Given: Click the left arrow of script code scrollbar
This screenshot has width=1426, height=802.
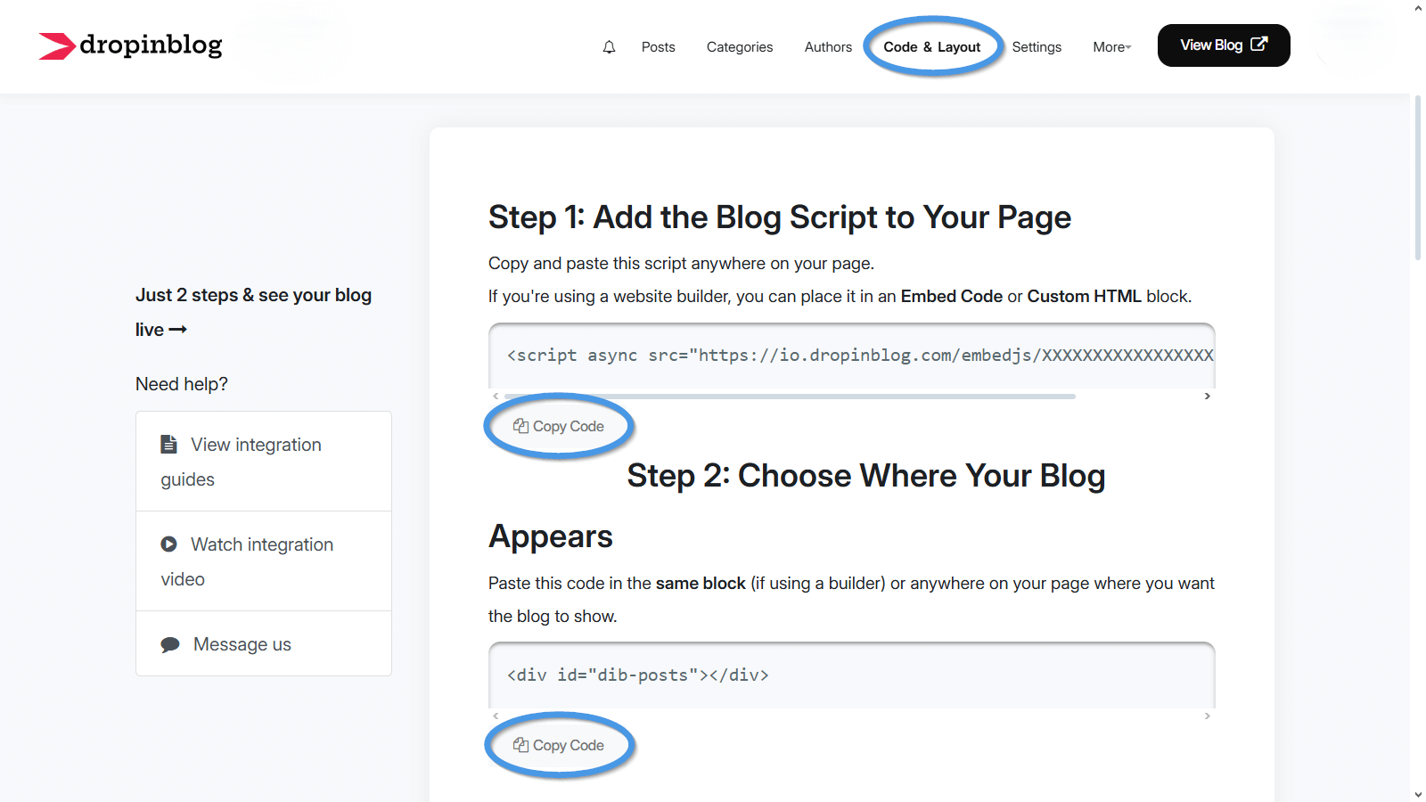Looking at the screenshot, I should pos(496,396).
